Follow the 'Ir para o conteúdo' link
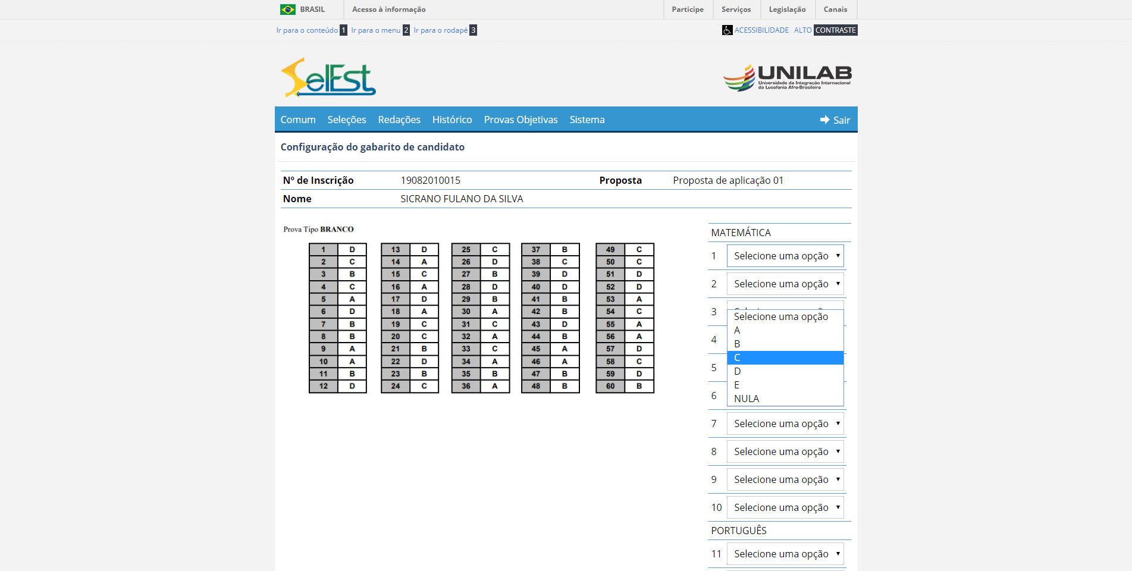 [x=307, y=30]
